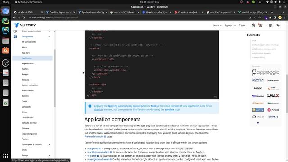Open All Components in sidebar

(29, 42)
